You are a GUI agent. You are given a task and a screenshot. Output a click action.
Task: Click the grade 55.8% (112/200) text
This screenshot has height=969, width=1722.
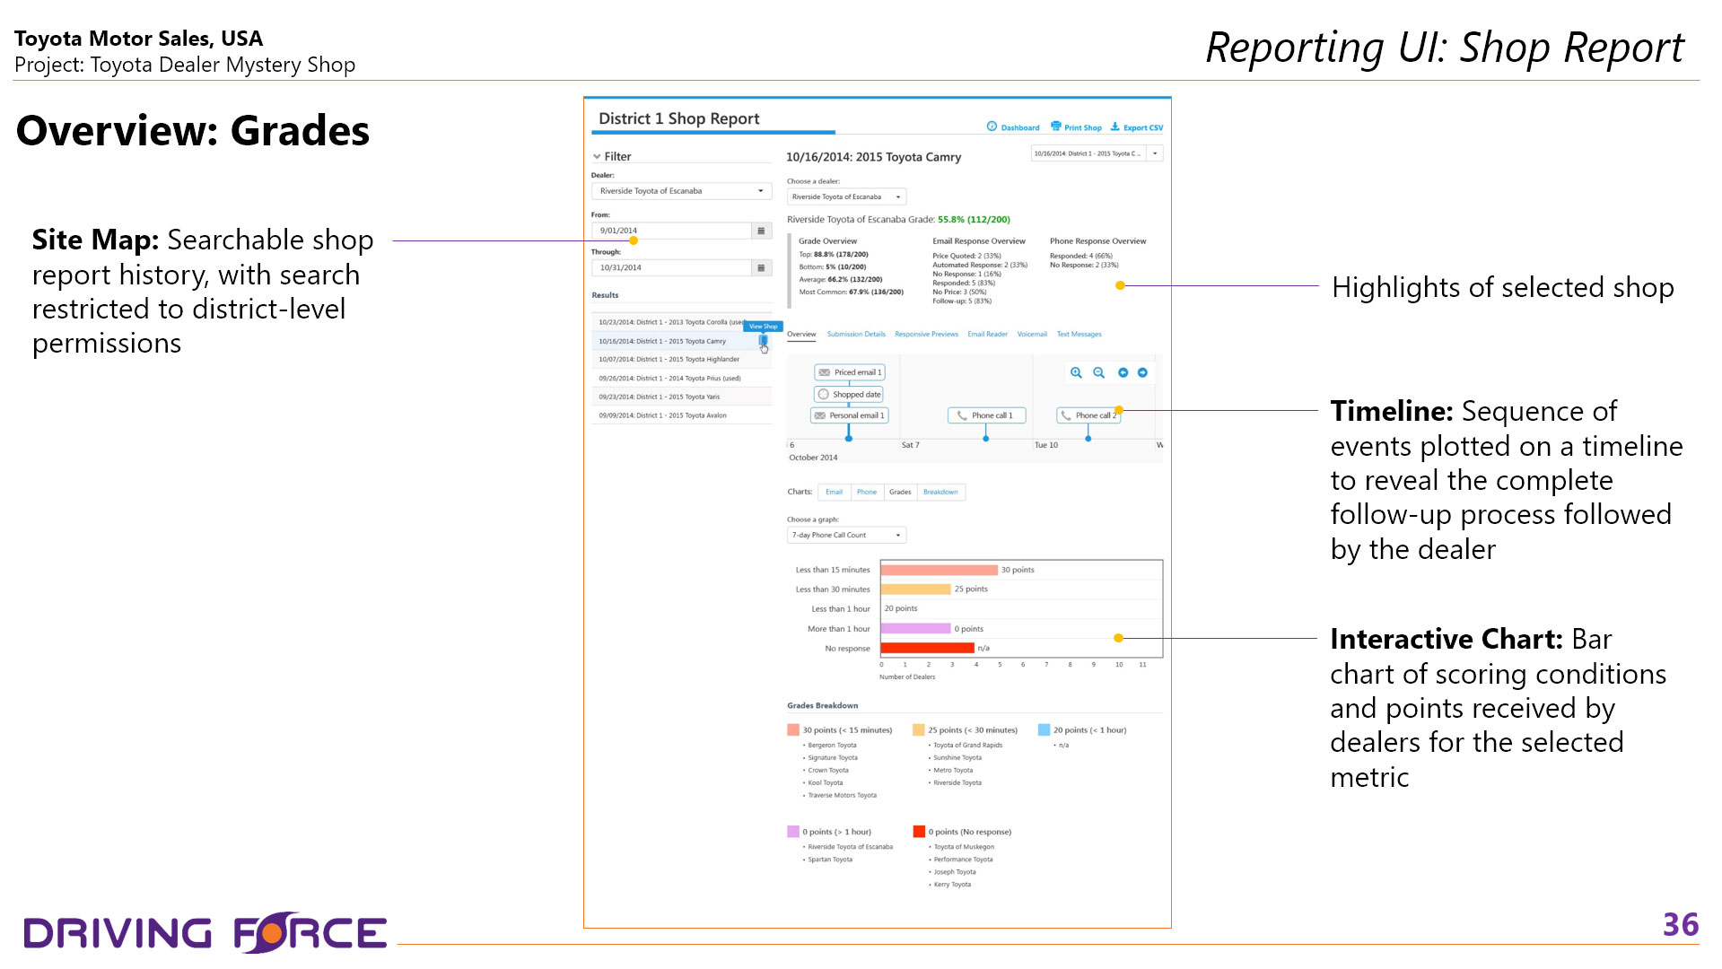(974, 220)
